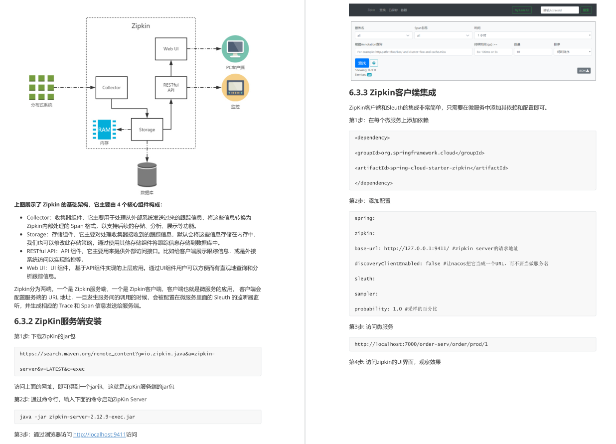The width and height of the screenshot is (616, 444).
Task: Click the blue 查找 search button
Action: pyautogui.click(x=362, y=63)
